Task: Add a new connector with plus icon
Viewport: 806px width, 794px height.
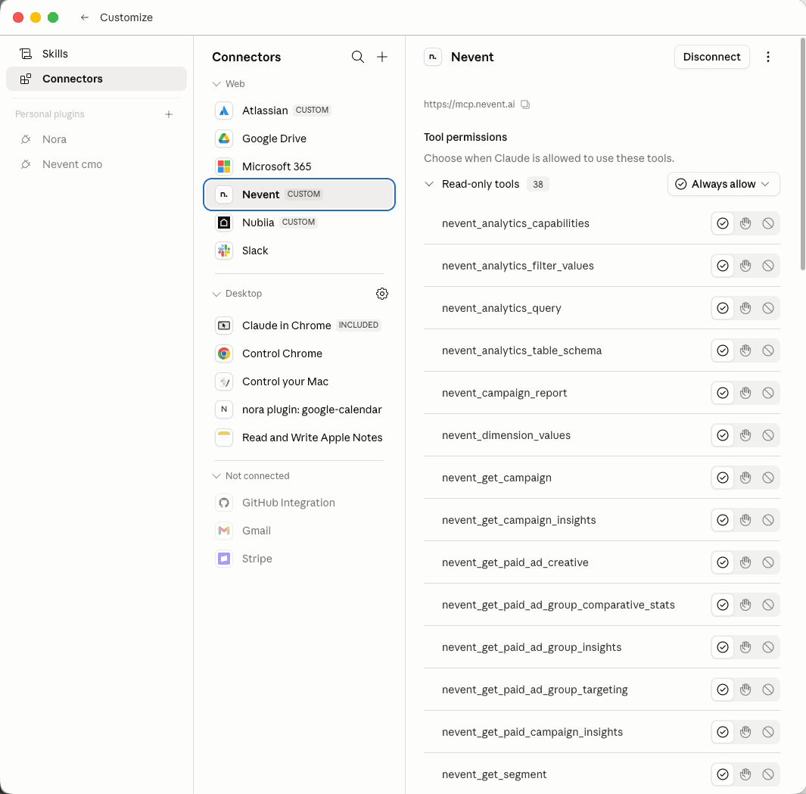Action: click(382, 57)
